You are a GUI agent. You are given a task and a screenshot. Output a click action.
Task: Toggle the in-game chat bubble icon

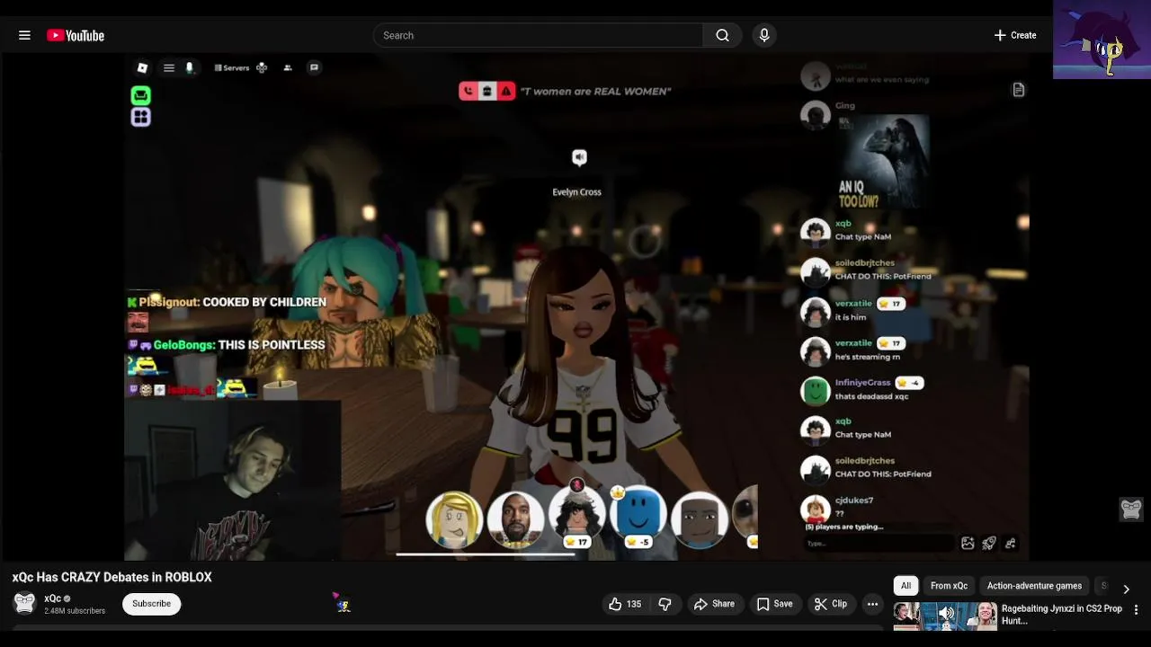(314, 67)
